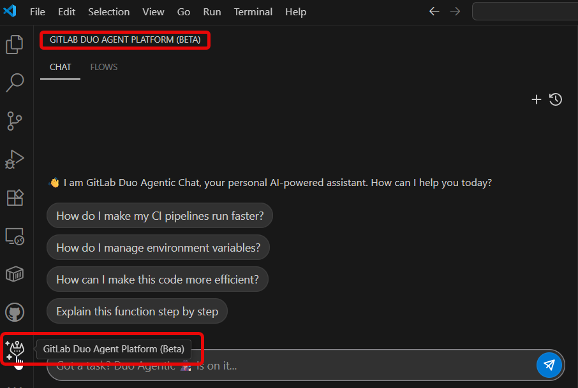
Task: Open chat history with the clock icon
Action: coord(556,99)
